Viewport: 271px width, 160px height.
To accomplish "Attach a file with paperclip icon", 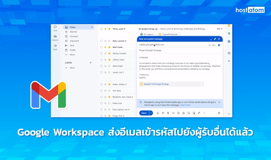I will point(168,113).
